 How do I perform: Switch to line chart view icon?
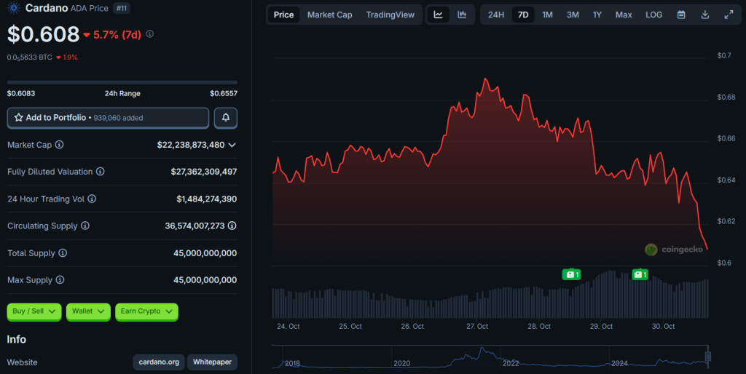tap(438, 15)
